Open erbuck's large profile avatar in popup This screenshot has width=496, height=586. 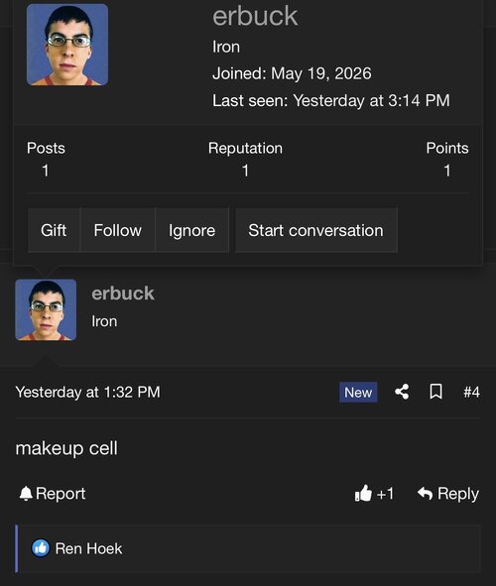coord(67,45)
